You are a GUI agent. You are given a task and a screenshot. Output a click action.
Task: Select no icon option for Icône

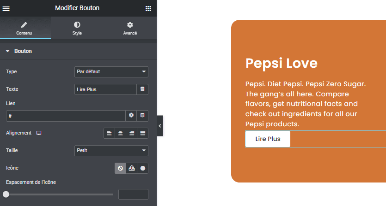(x=120, y=168)
